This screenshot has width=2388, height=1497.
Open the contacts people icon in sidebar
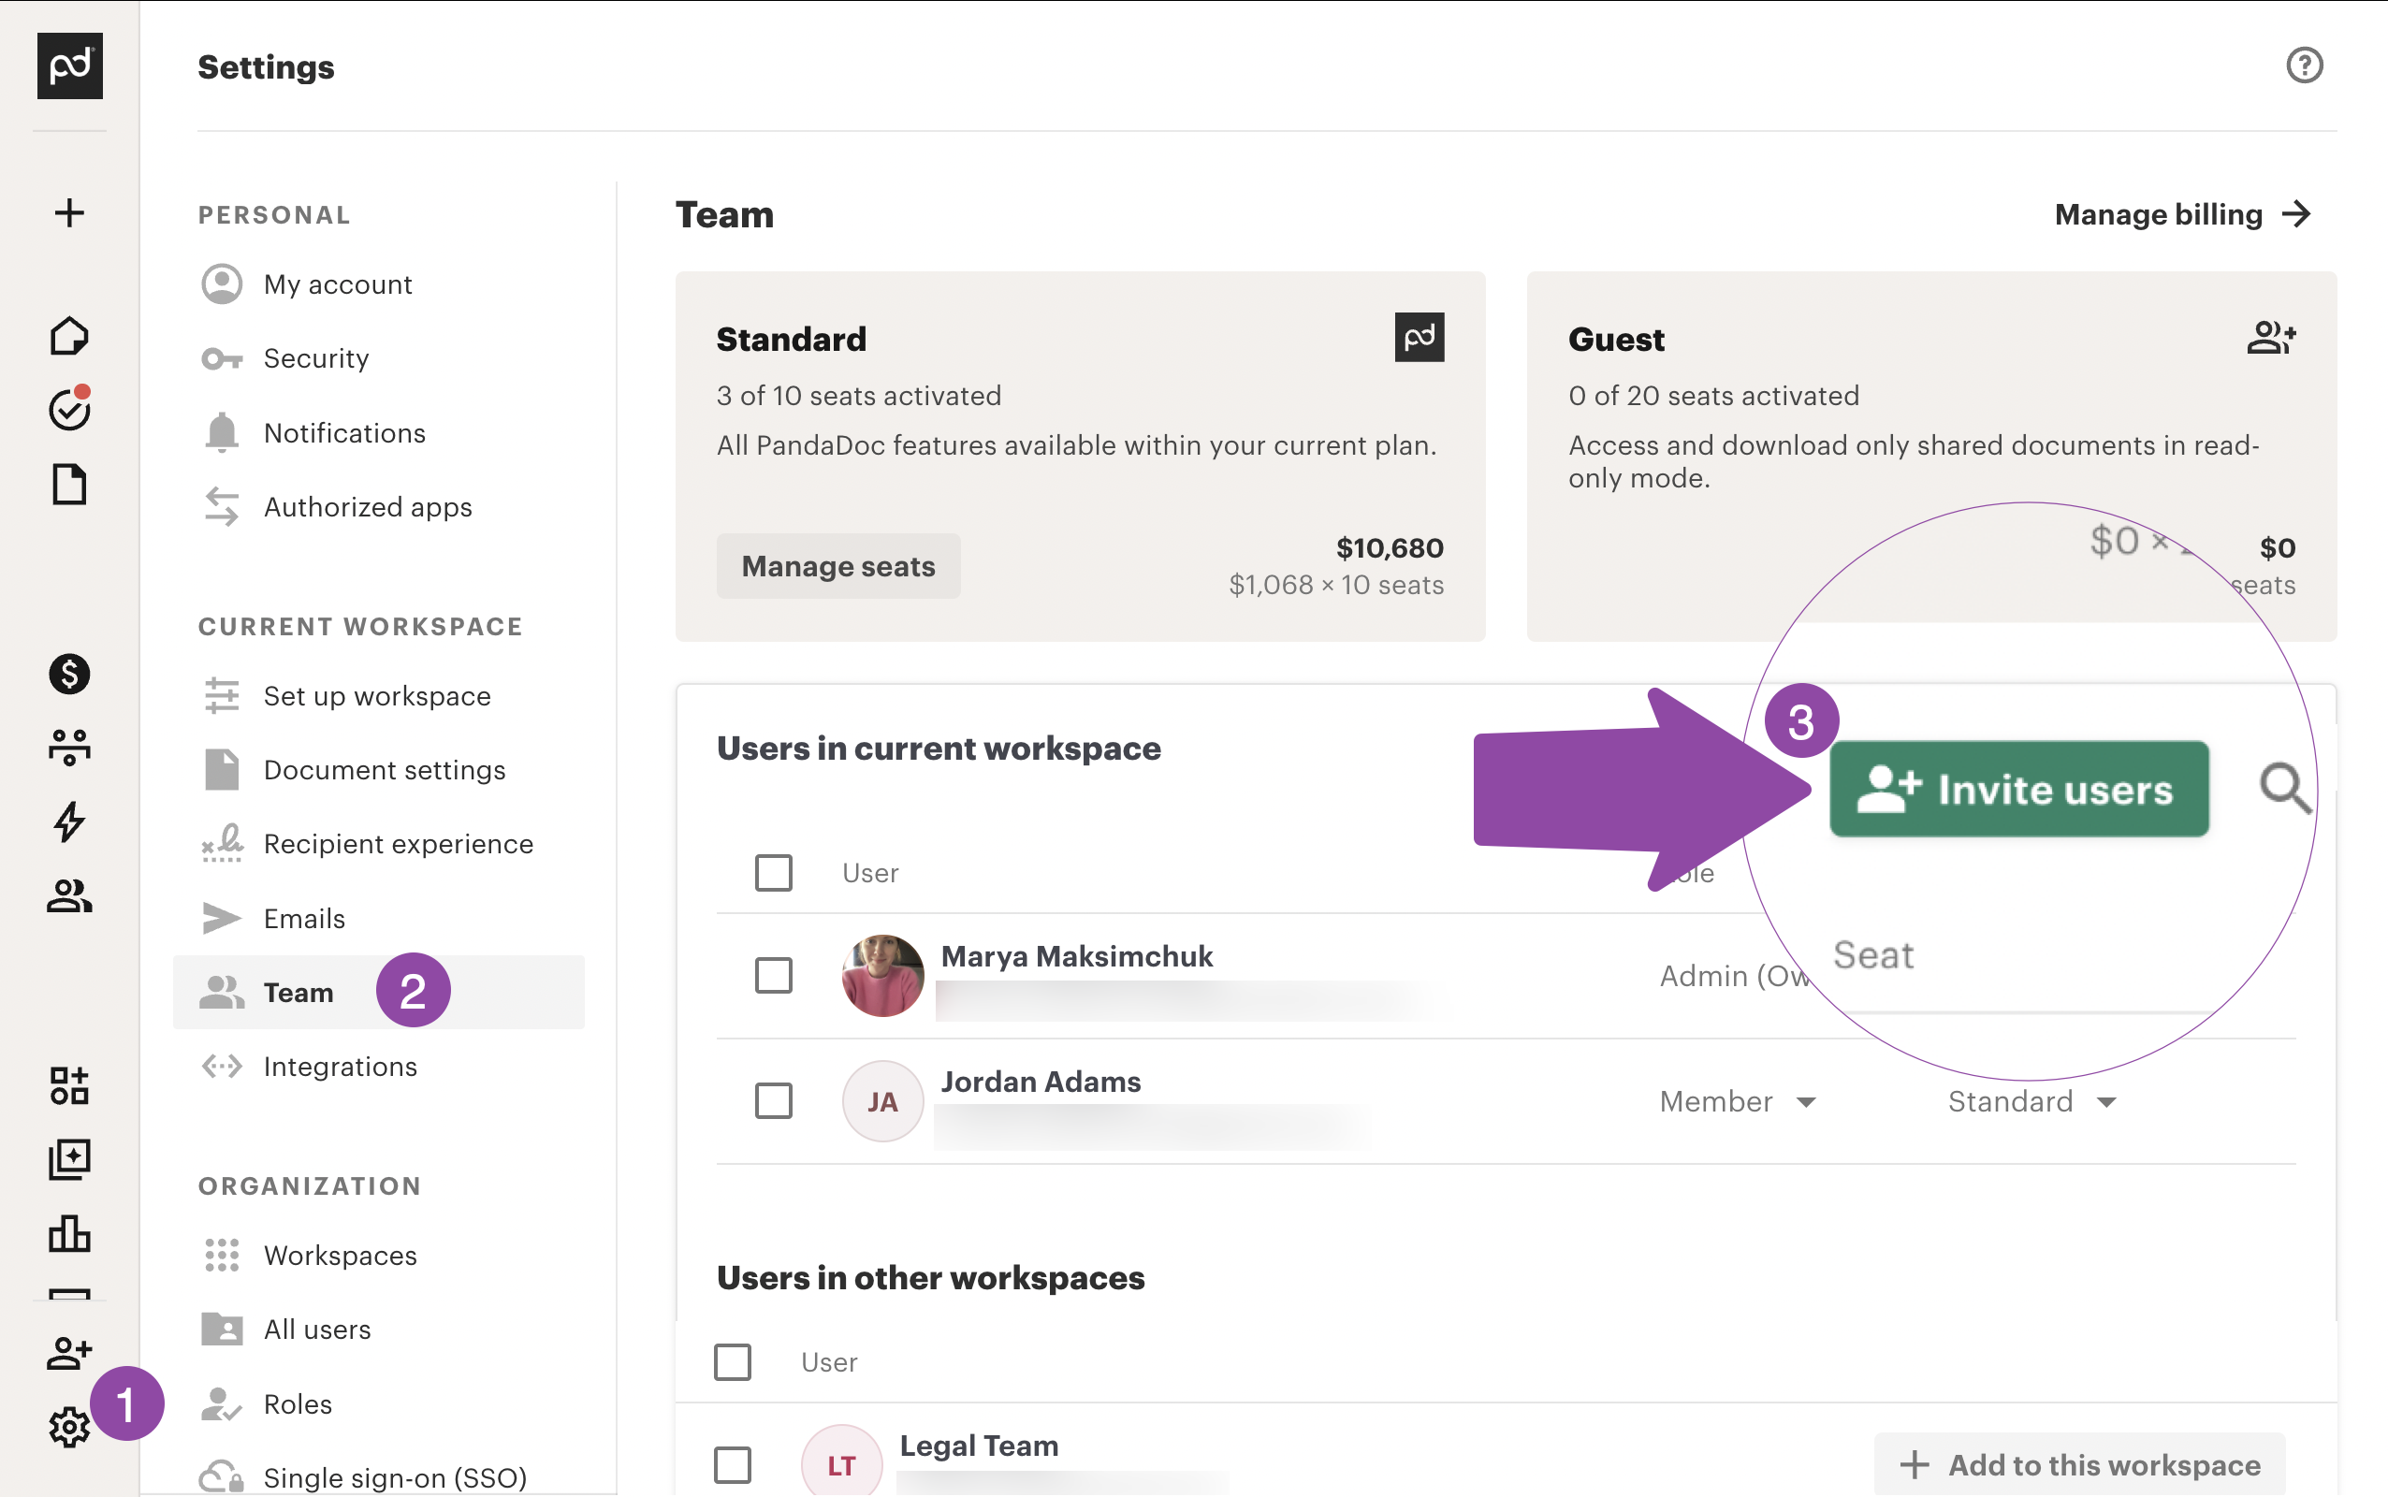click(69, 896)
